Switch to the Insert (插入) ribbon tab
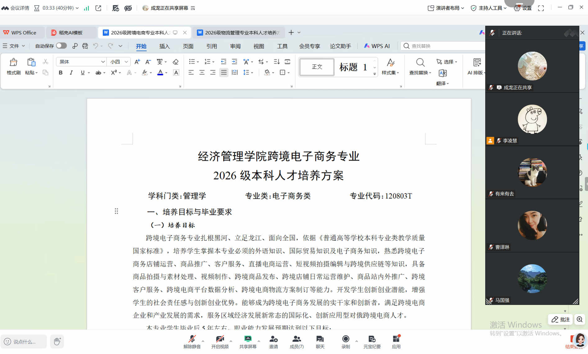This screenshot has height=354, width=588. pyautogui.click(x=165, y=46)
